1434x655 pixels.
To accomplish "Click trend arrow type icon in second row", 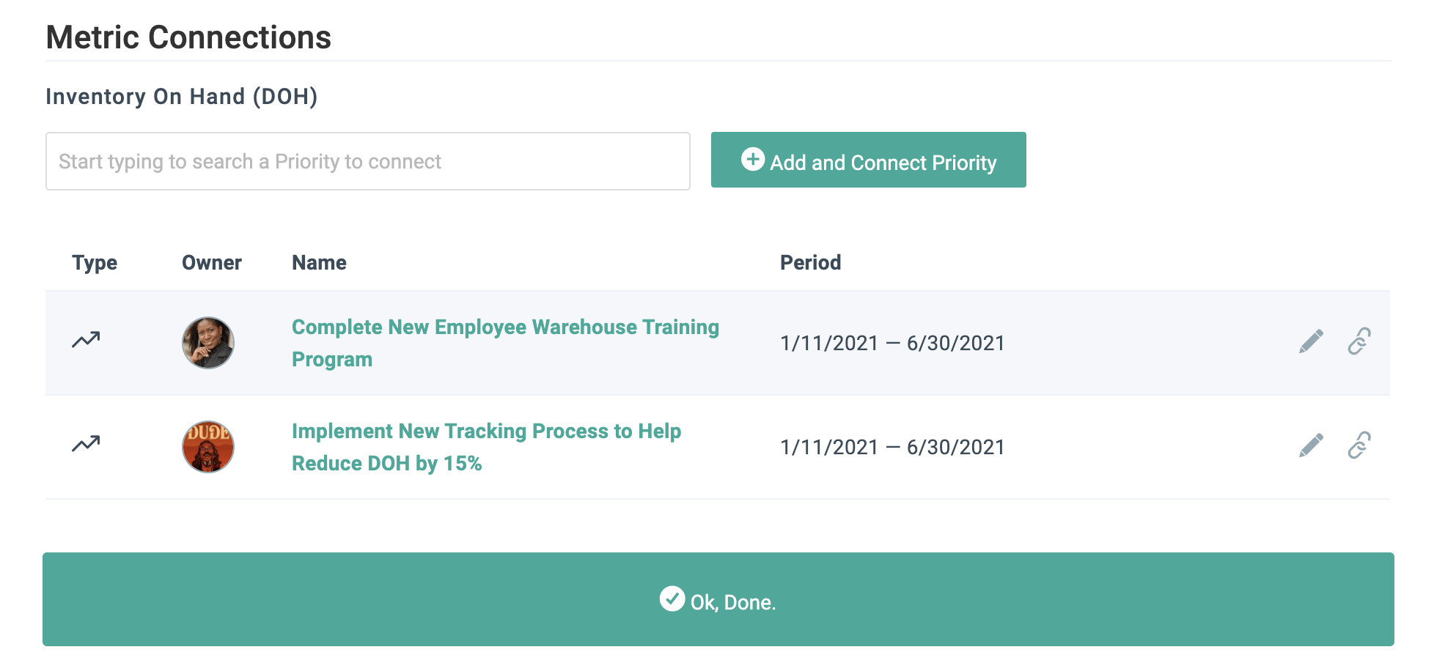I will coord(86,444).
